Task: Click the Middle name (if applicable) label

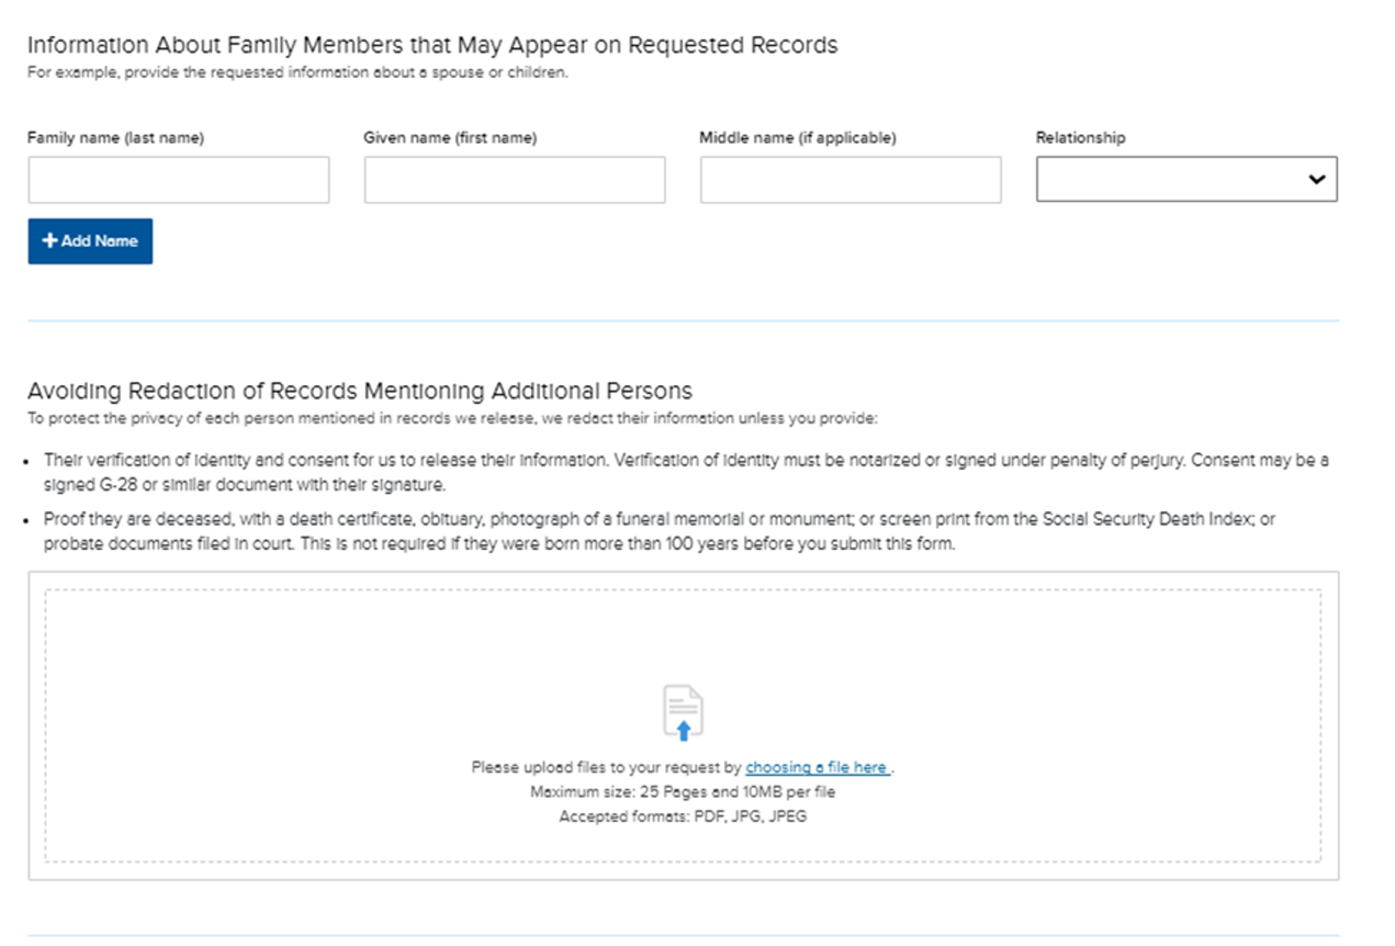Action: click(x=798, y=137)
